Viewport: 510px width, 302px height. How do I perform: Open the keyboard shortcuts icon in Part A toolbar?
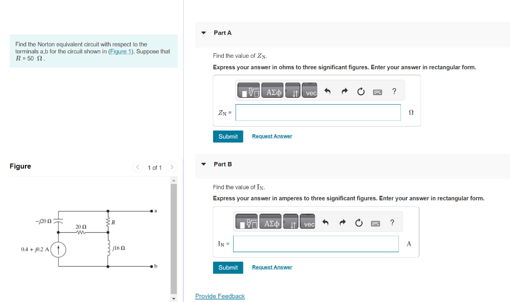coord(378,91)
